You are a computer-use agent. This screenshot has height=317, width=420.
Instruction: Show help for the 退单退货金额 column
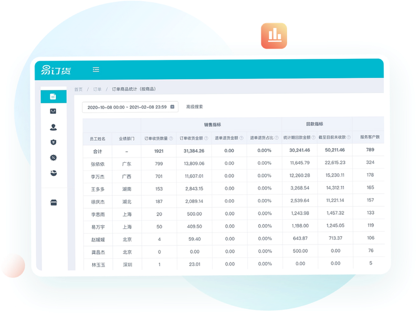click(241, 138)
